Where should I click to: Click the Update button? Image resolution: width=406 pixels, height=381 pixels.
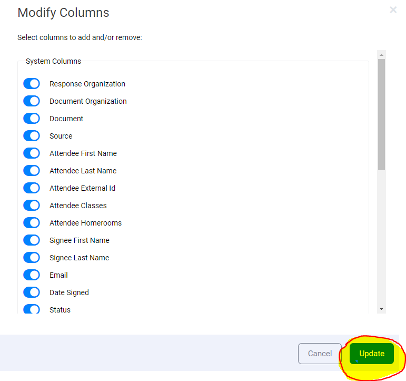371,354
